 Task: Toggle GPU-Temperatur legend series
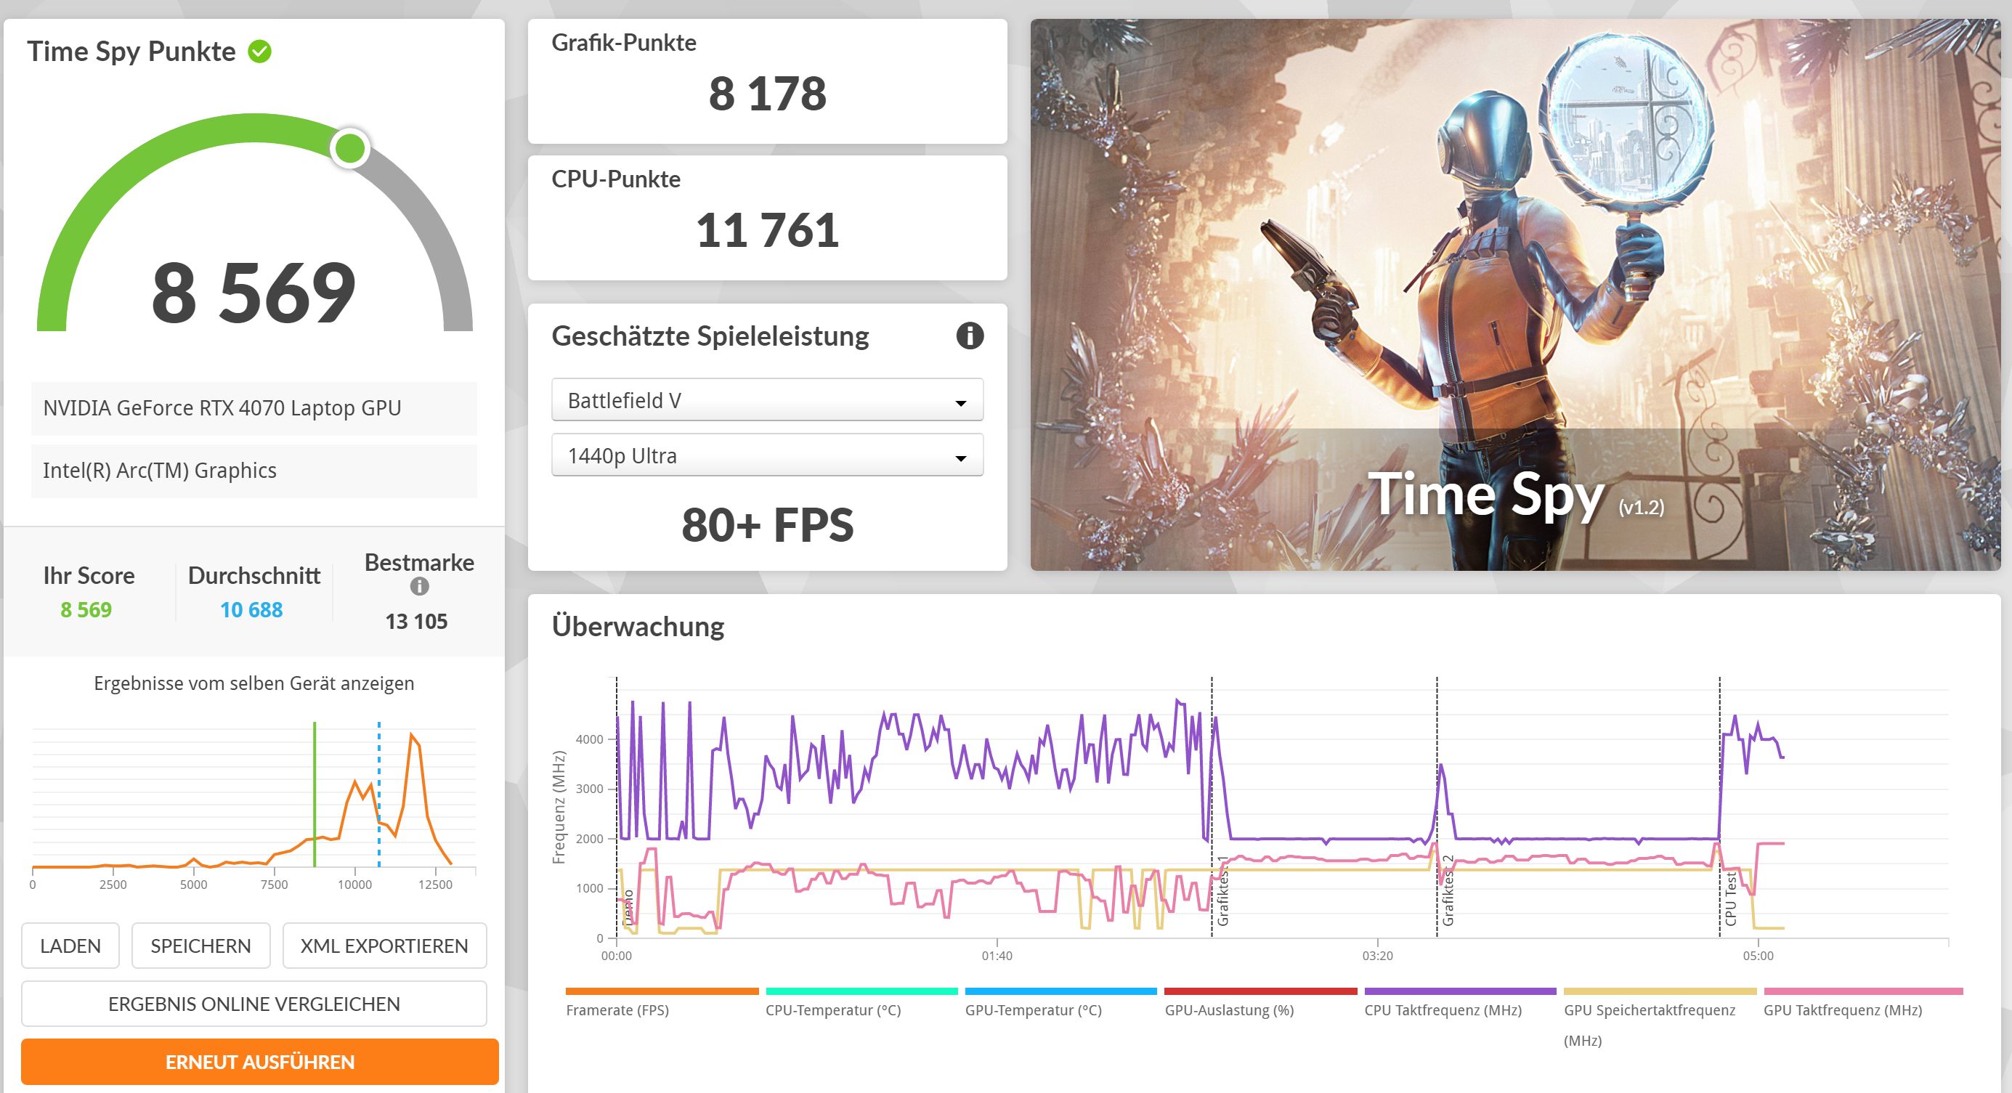click(x=1033, y=1009)
